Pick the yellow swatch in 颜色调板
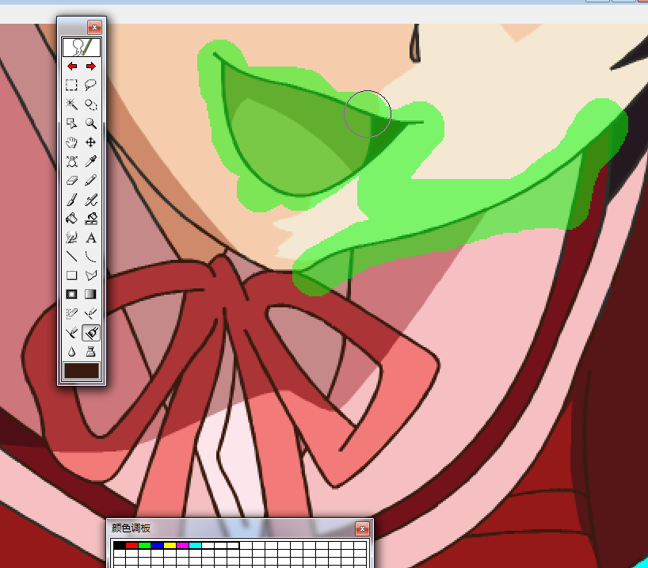Screen dimensions: 648x568 pos(170,546)
